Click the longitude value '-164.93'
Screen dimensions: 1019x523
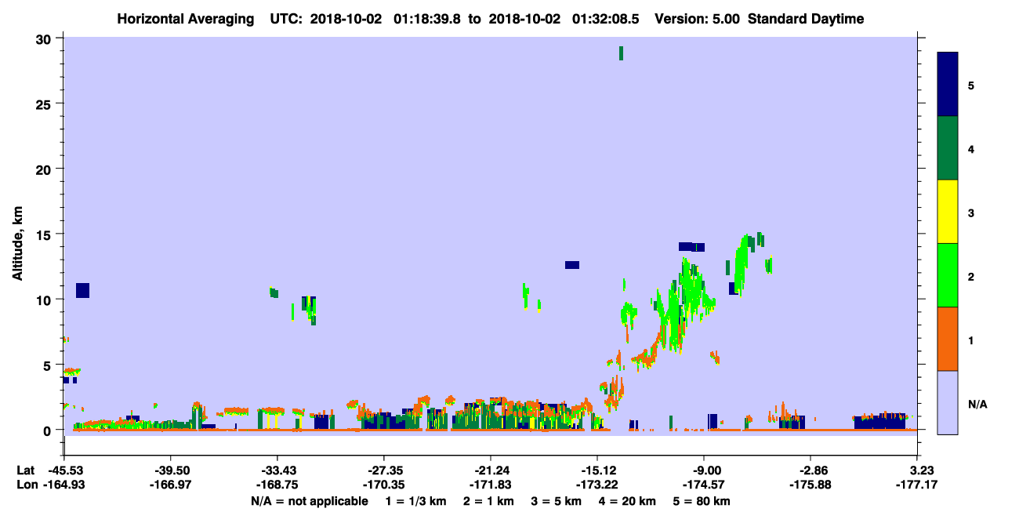coord(64,485)
